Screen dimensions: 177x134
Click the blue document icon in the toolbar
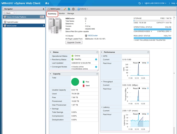pyautogui.click(x=69, y=9)
